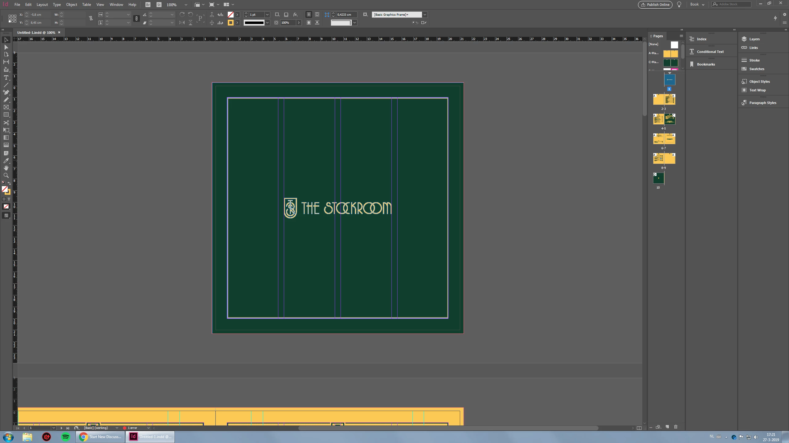Select the Eyedropper tool
The image size is (789, 443).
pos(6,161)
